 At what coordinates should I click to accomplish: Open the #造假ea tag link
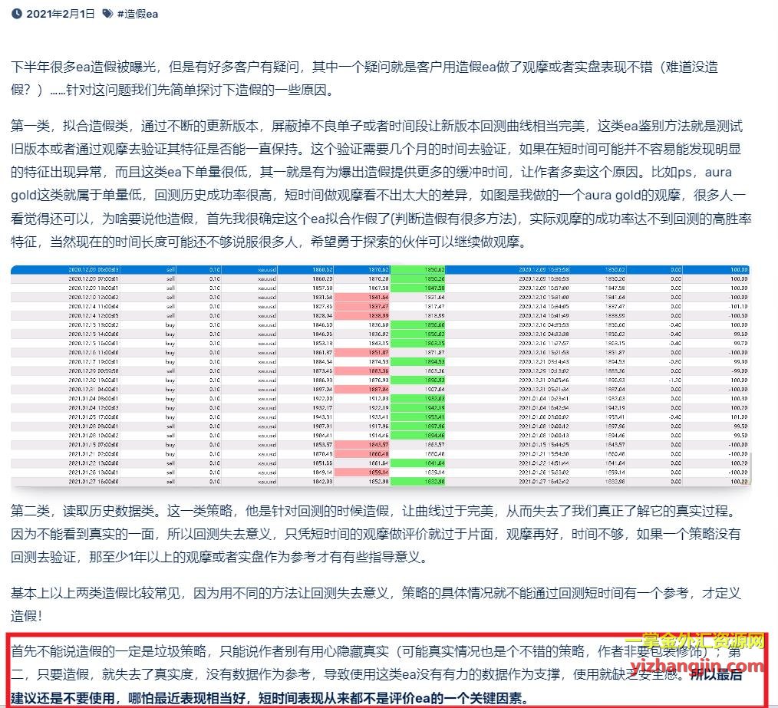(x=137, y=14)
